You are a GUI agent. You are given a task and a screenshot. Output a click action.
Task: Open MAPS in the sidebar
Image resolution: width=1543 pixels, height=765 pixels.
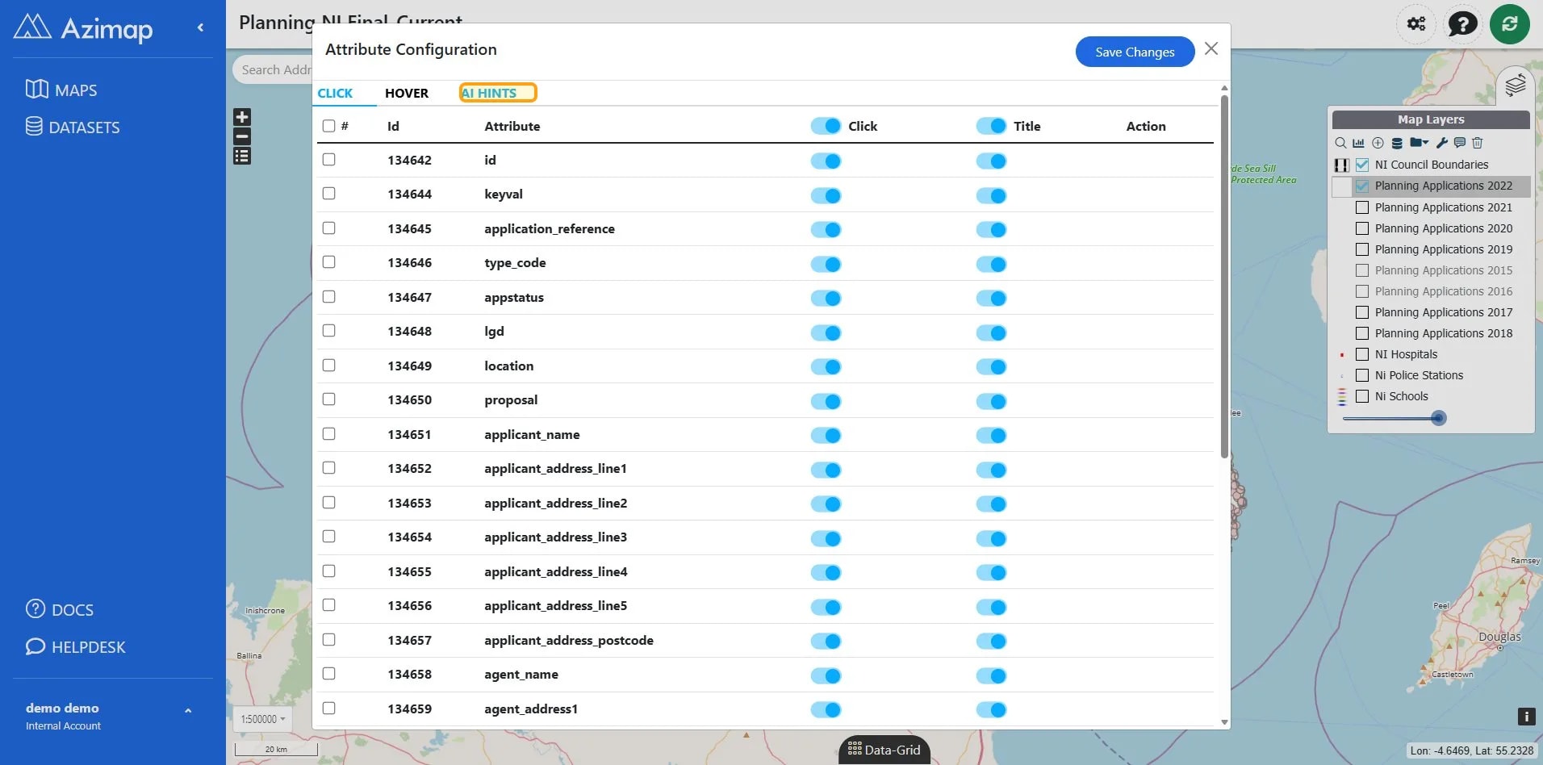(61, 90)
